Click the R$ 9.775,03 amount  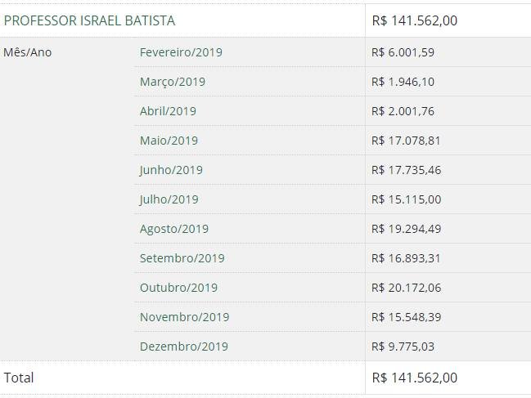(x=403, y=347)
